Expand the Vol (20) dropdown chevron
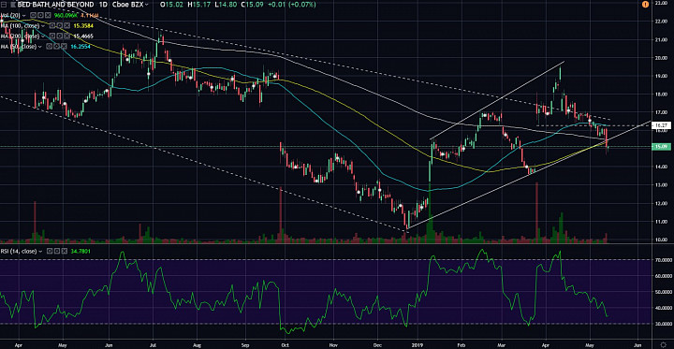This screenshot has width=674, height=349. point(23,16)
